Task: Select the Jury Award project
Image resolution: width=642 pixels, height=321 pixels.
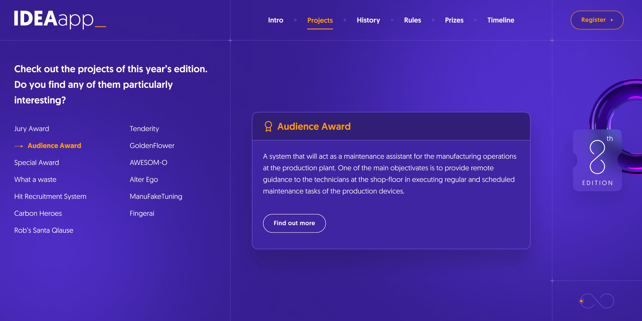Action: point(32,129)
